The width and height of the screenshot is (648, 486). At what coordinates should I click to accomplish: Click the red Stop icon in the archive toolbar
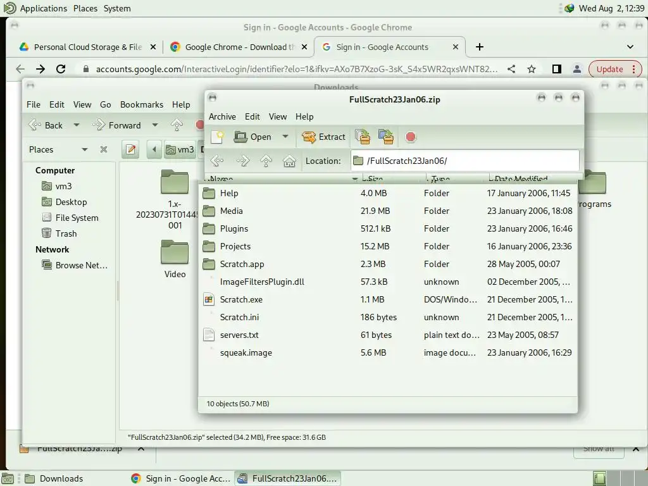coord(410,137)
